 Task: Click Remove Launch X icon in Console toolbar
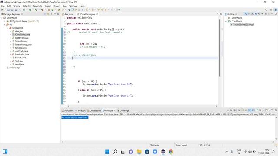point(231,110)
